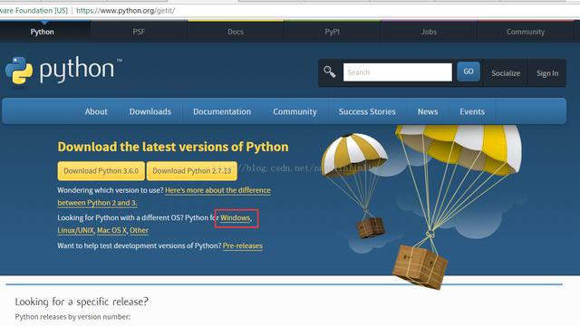Focus the Search input field
Screen dimensions: 580x326
398,72
